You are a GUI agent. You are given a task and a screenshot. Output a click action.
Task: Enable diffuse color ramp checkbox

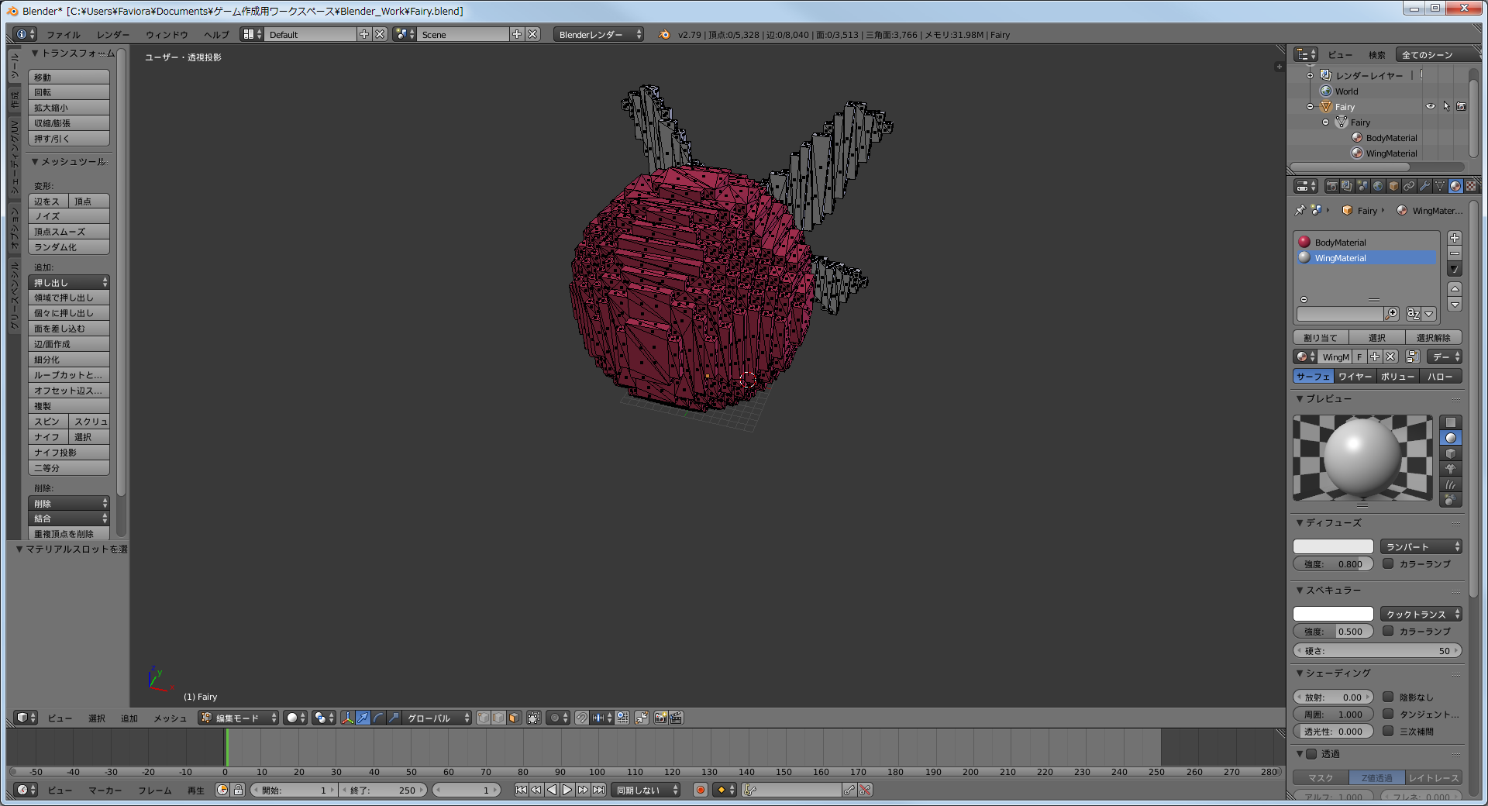(x=1388, y=563)
